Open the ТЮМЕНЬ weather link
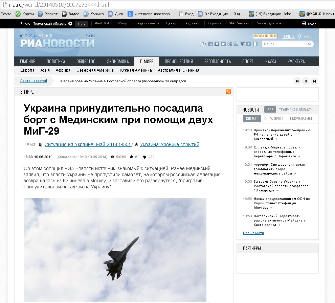Image resolution: width=335 pixels, height=303 pixels. coord(288,36)
